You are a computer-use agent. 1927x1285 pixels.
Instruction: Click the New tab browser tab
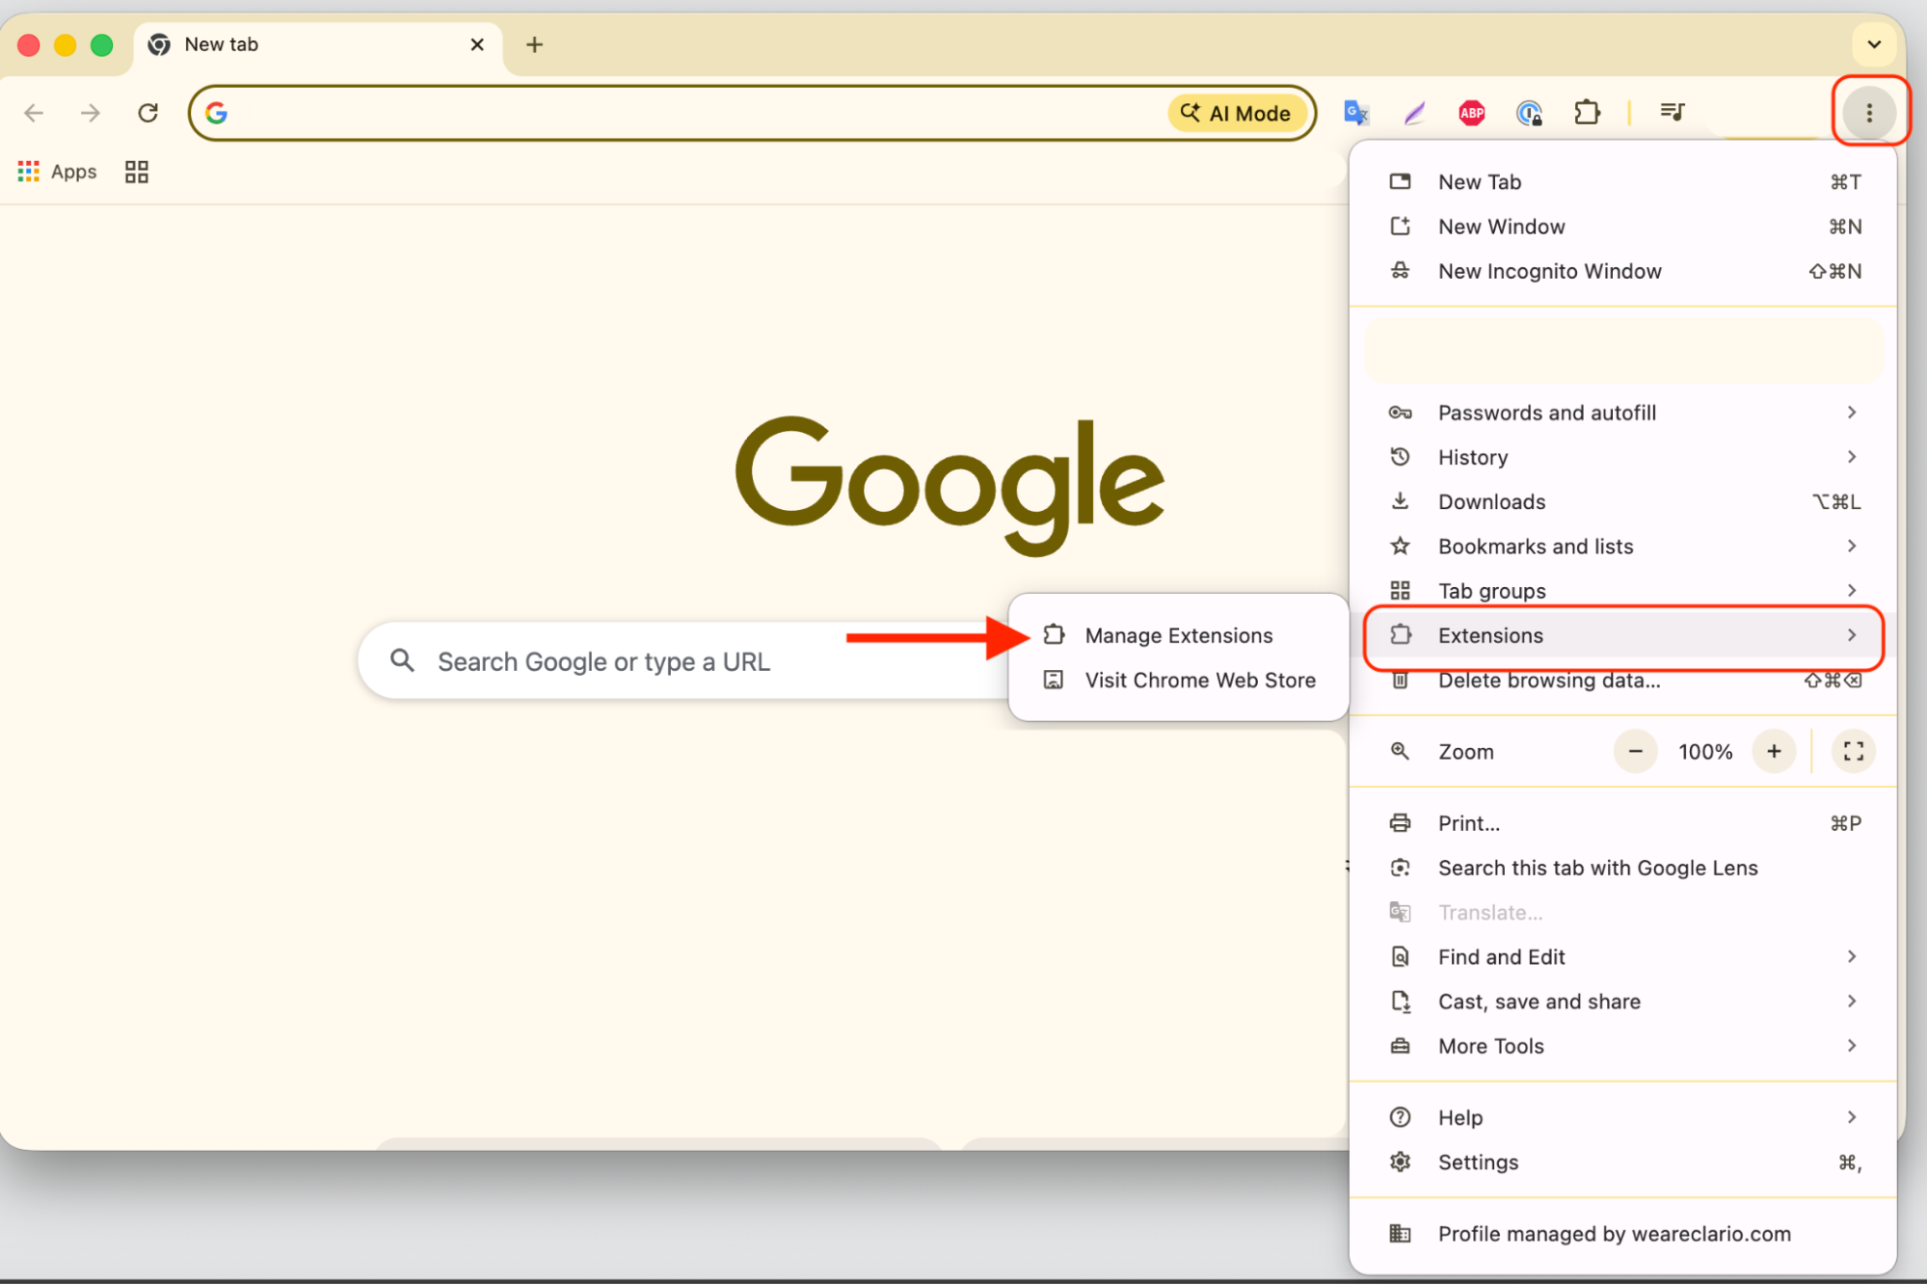(x=318, y=45)
